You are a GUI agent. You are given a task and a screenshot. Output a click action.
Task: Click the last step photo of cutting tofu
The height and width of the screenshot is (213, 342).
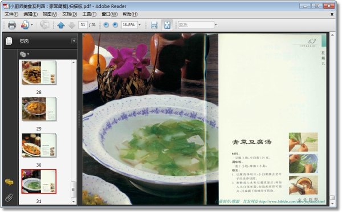click(303, 185)
